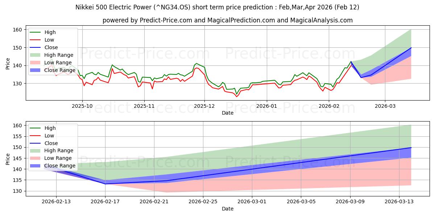The width and height of the screenshot is (435, 217).
Task: Click the 160 price tick on the top chart
Action: click(18, 29)
